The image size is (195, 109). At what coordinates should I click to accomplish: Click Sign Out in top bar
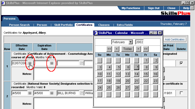pyautogui.click(x=154, y=8)
